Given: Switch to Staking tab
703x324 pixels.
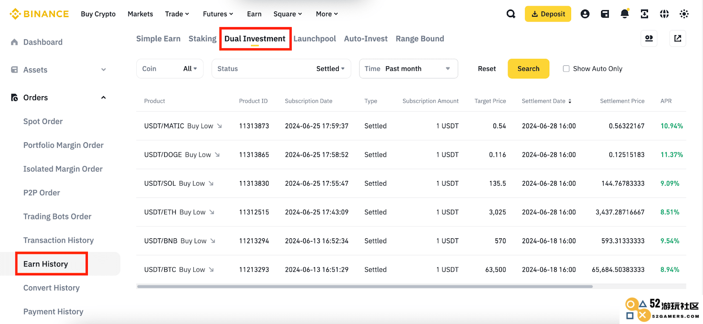Looking at the screenshot, I should [203, 39].
